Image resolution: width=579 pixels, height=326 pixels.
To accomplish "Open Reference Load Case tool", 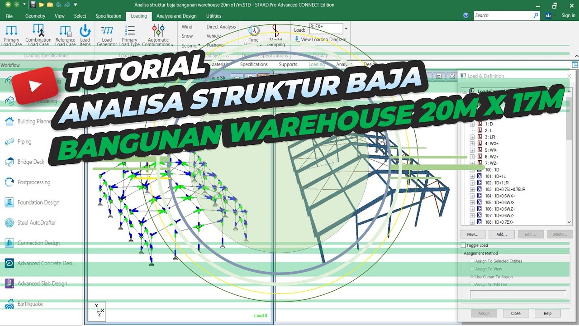I will 66,36.
